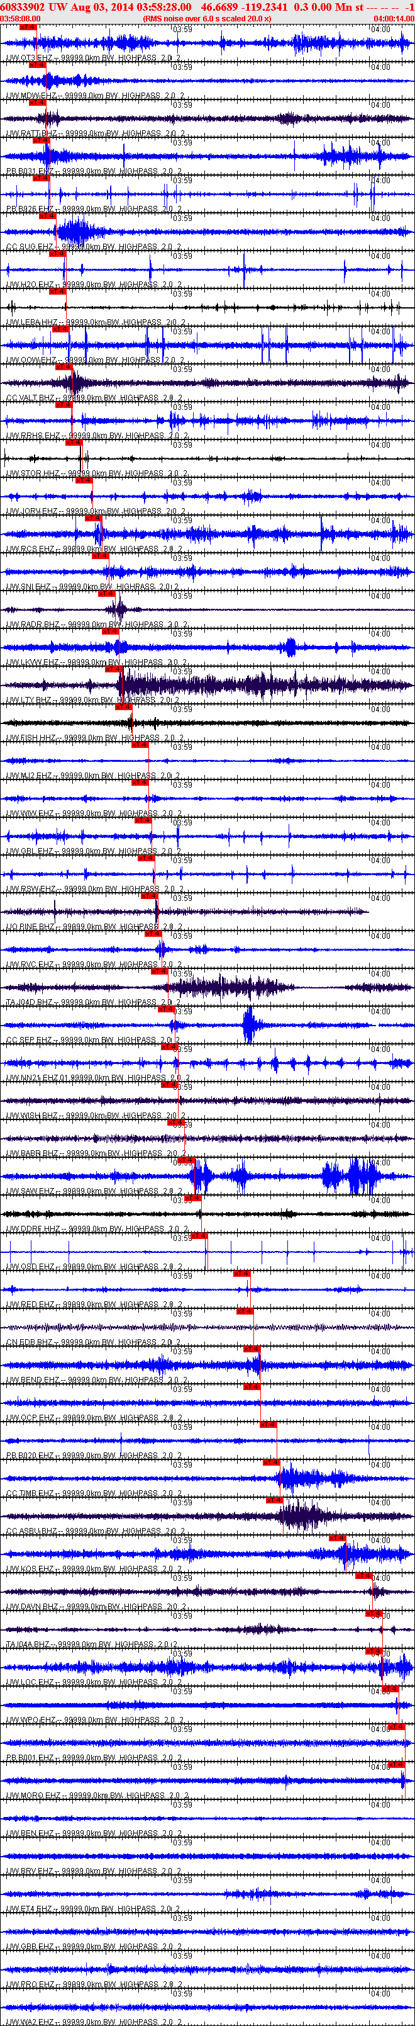Click the pick marker on CC.ASBU.BHZ trace
Viewport: 415px width, 2026px height.
274,1500
